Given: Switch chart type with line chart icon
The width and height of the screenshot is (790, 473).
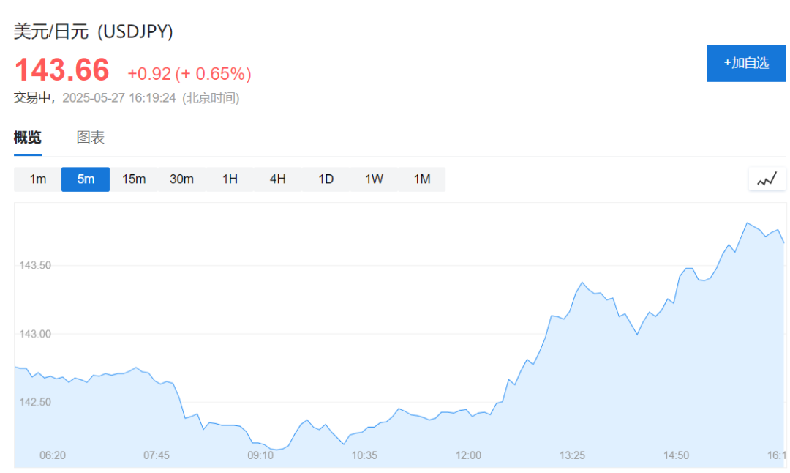Looking at the screenshot, I should [x=767, y=179].
